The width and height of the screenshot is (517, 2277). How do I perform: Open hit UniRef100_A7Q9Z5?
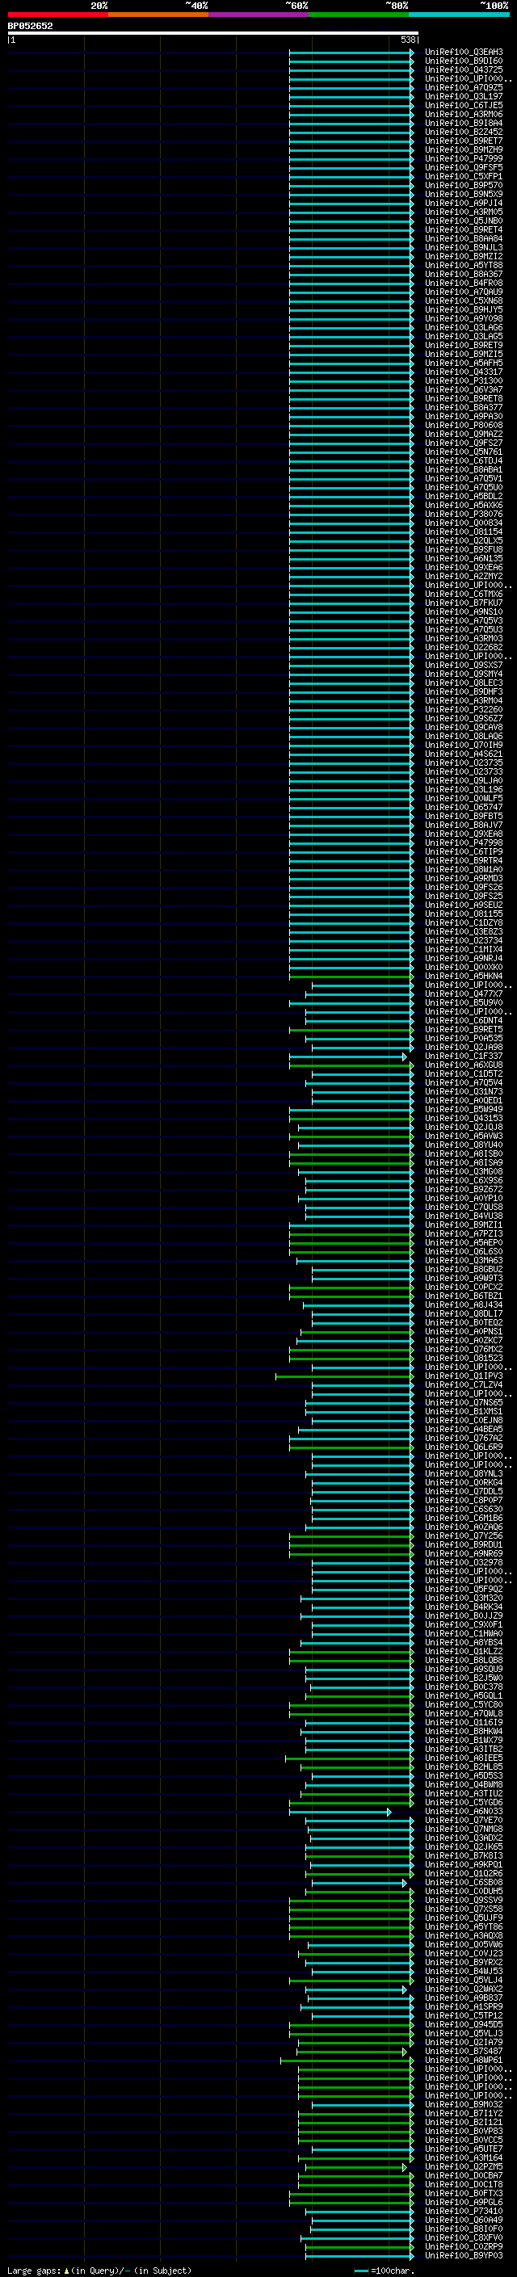click(x=464, y=87)
